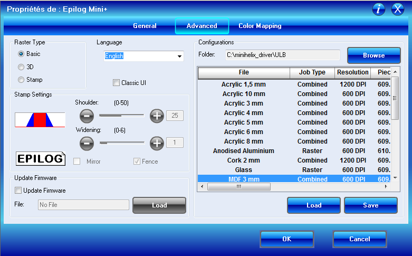Click the firmware File field showing No File
The height and width of the screenshot is (256, 412).
point(83,205)
